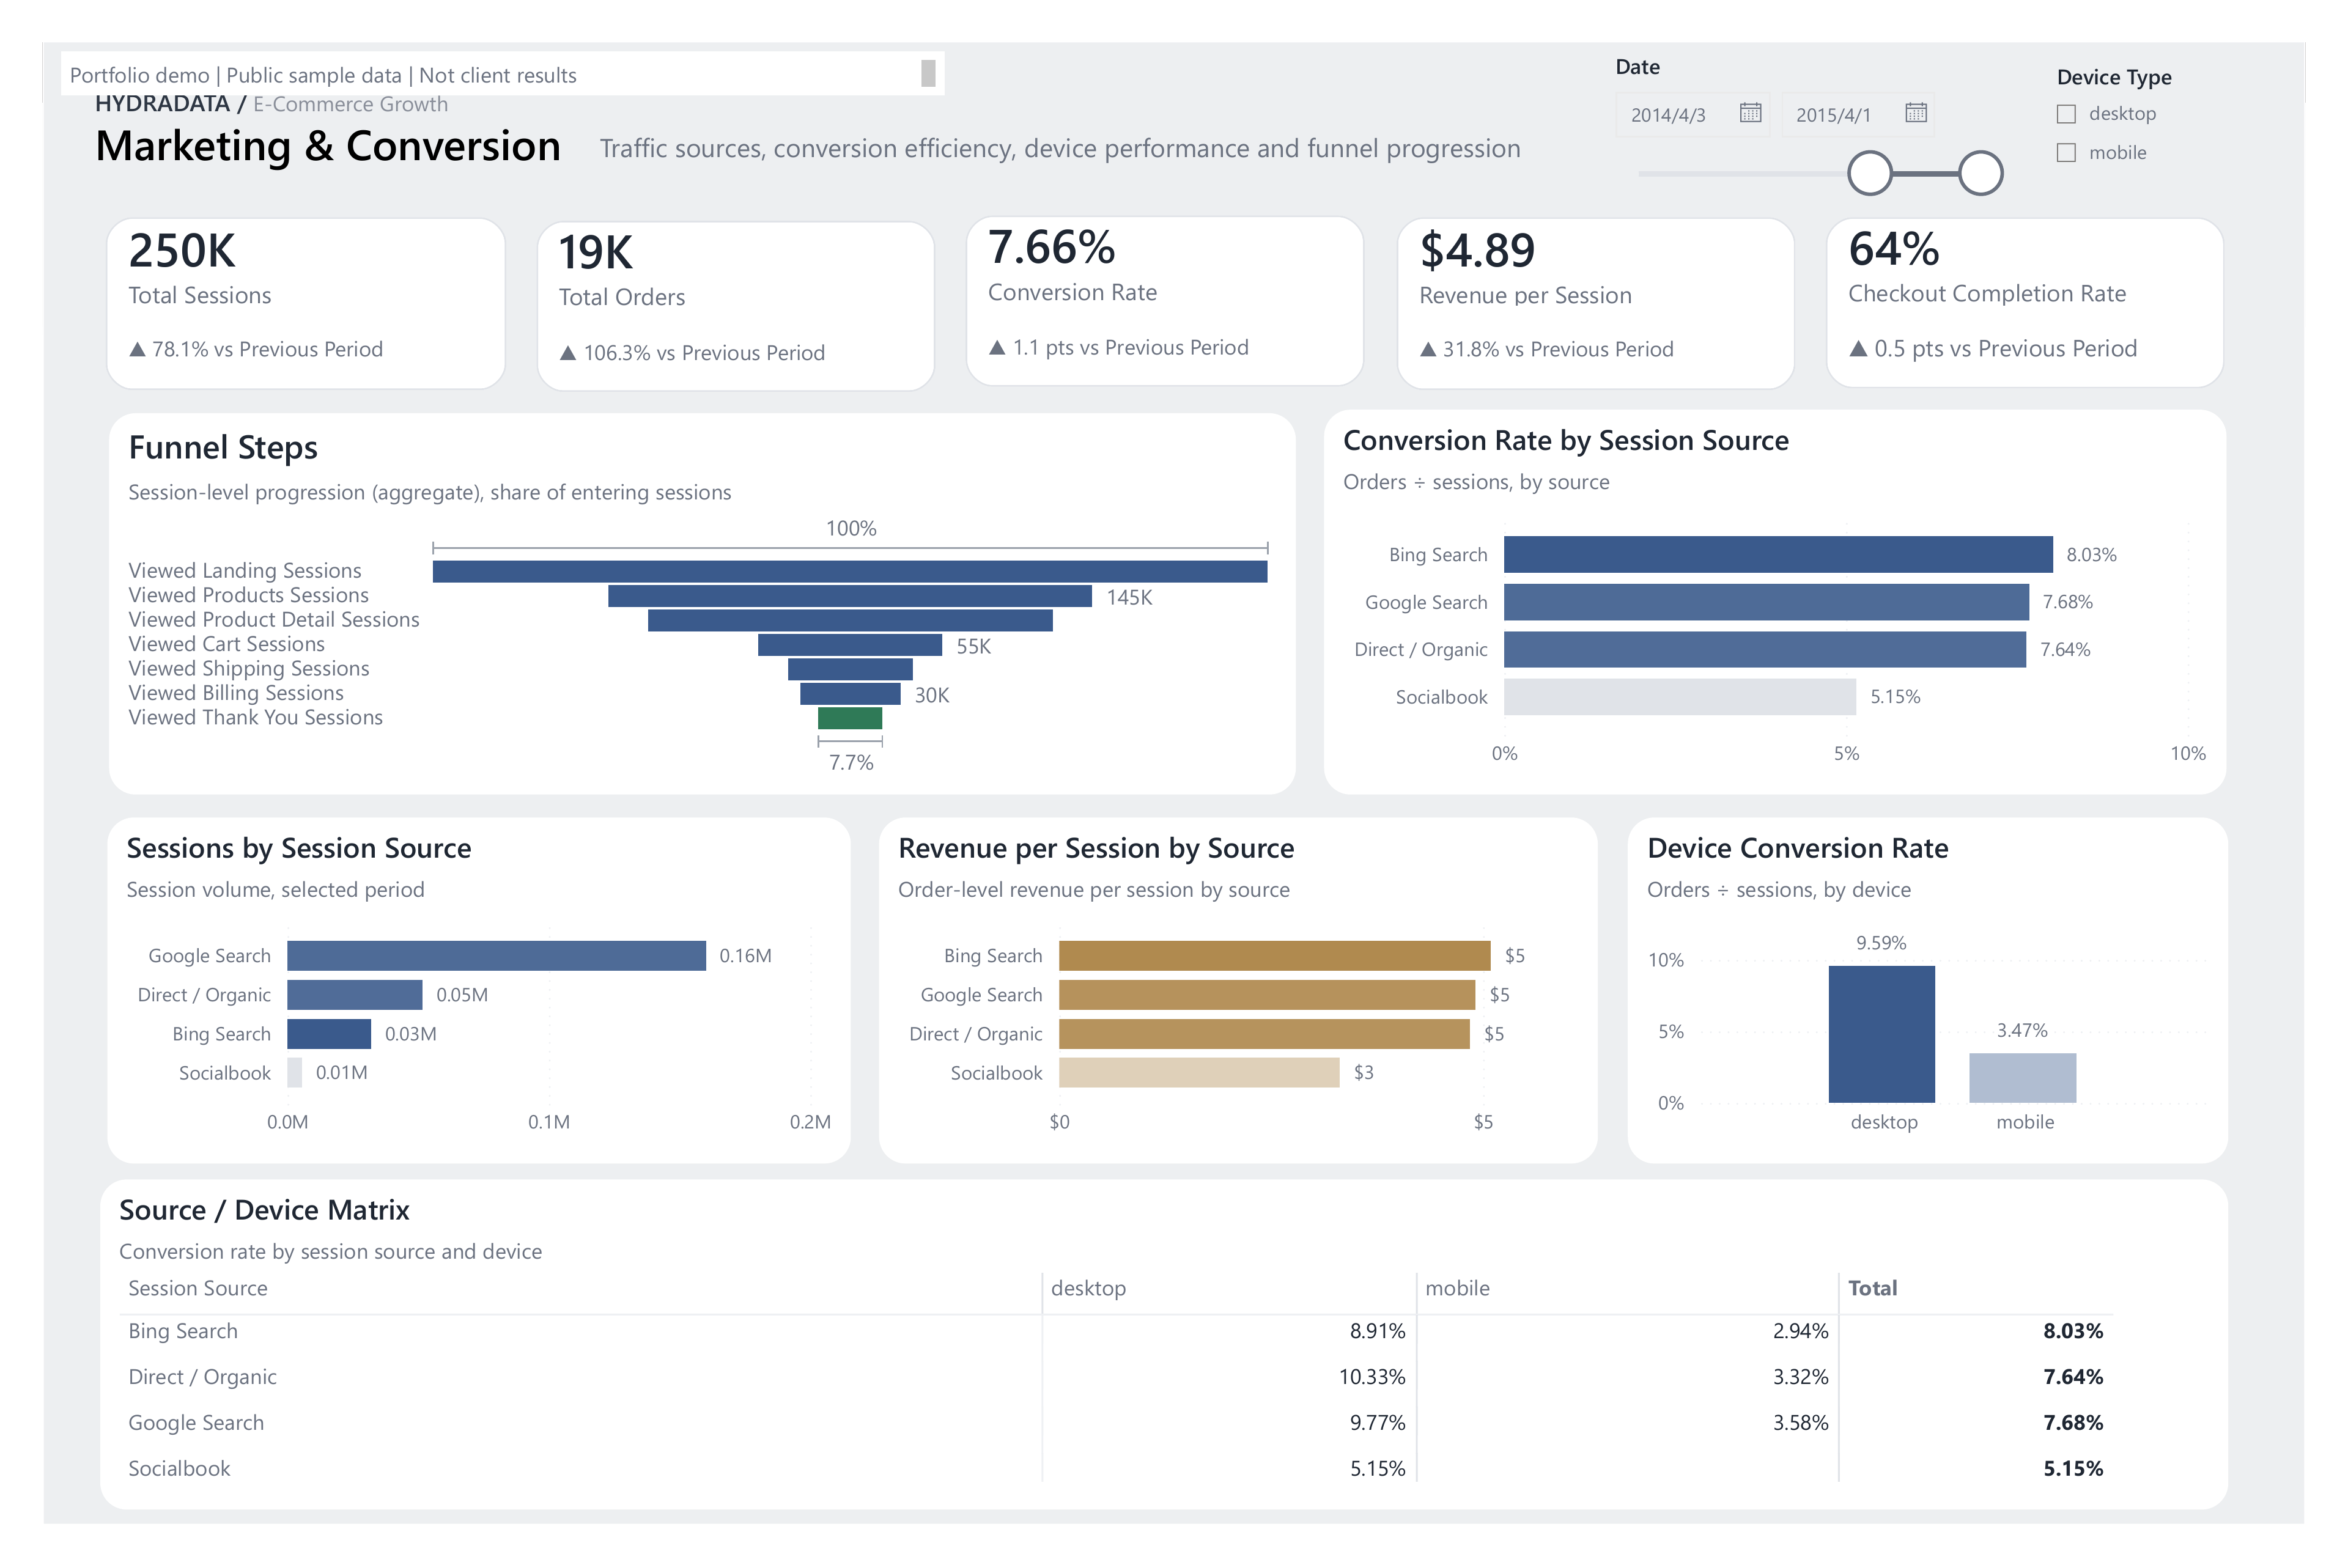Check the desktop device type checkbox
This screenshot has height=1568, width=2348.
2066,114
